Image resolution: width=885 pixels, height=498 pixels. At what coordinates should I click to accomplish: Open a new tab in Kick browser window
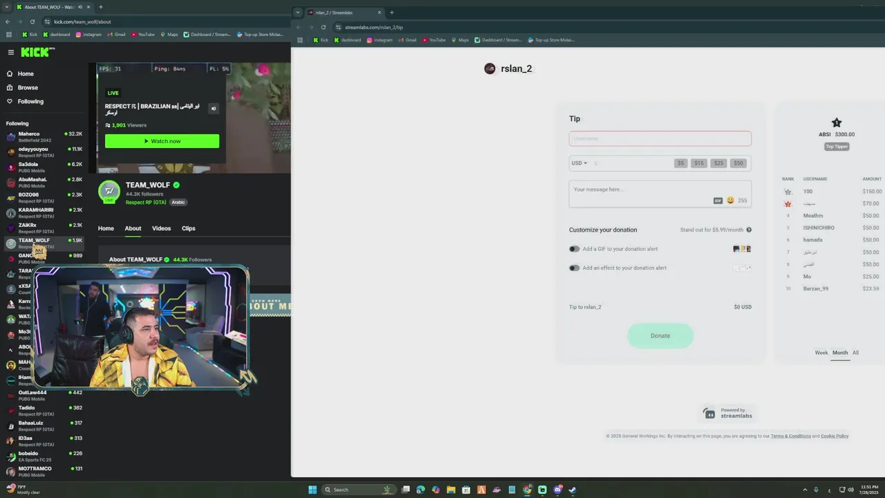pyautogui.click(x=101, y=7)
